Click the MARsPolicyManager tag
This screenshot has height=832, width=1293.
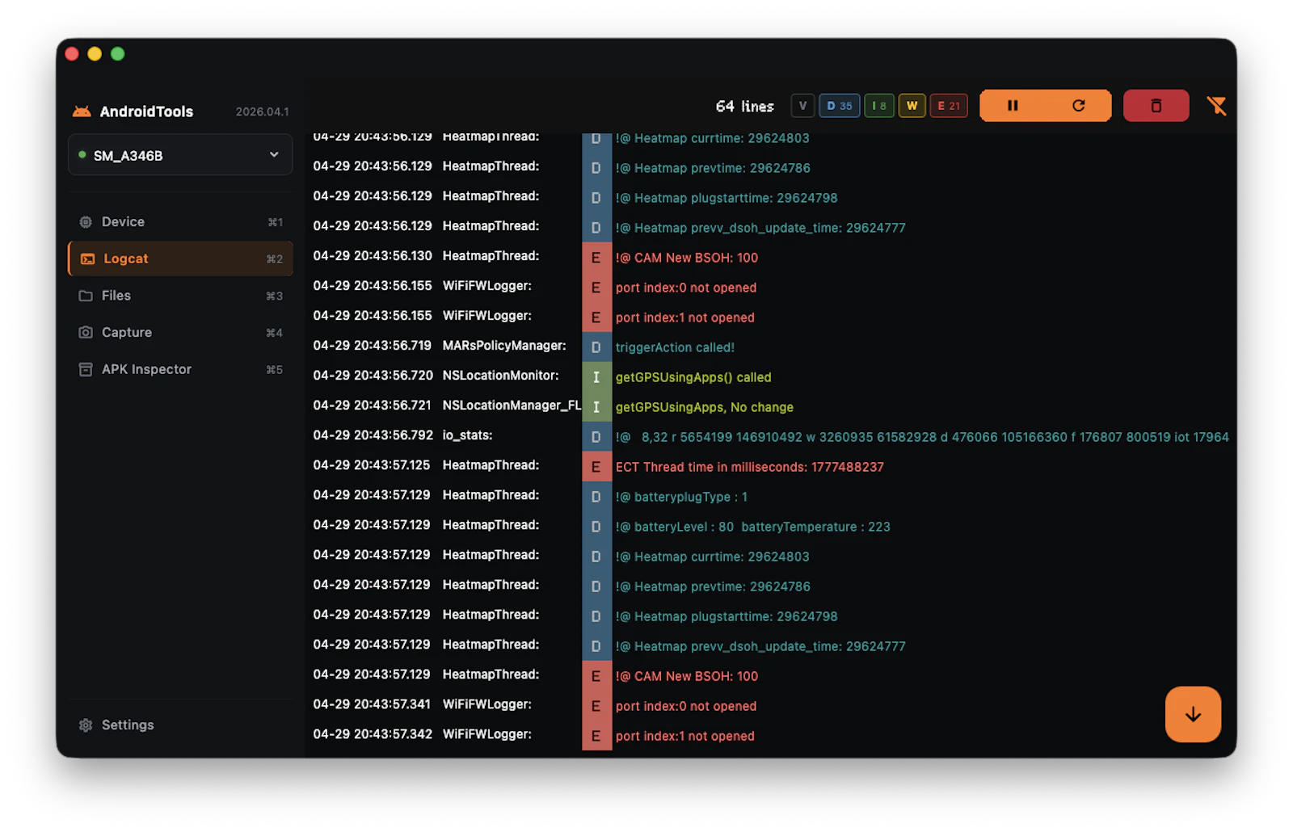504,346
